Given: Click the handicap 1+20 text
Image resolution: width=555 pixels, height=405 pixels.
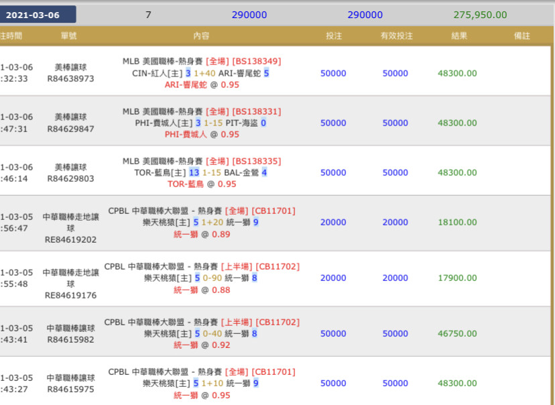Looking at the screenshot, I should point(212,223).
